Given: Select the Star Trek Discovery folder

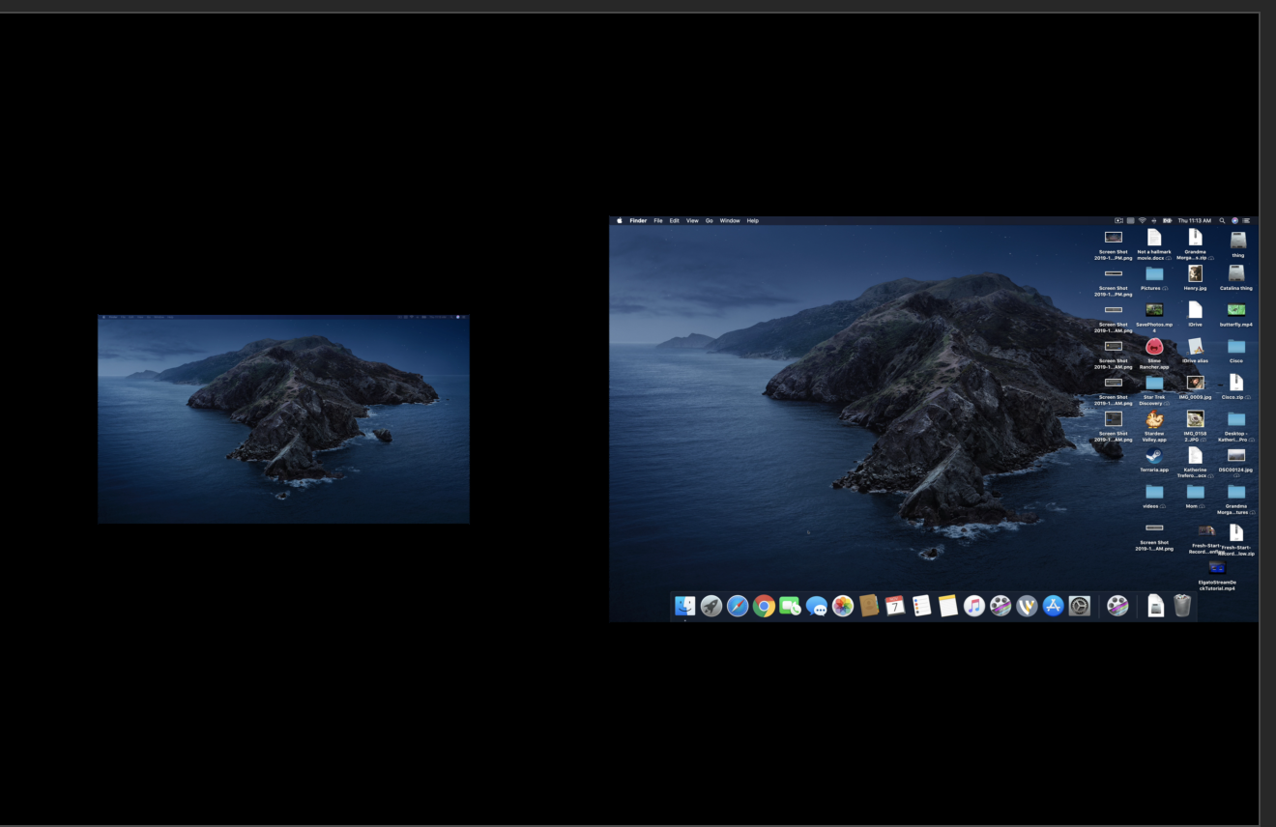Looking at the screenshot, I should click(x=1153, y=384).
